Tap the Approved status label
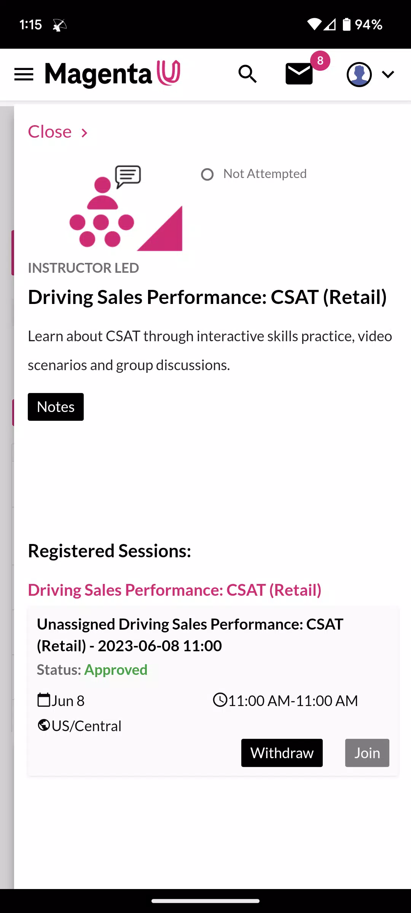The width and height of the screenshot is (411, 913). [x=116, y=670]
